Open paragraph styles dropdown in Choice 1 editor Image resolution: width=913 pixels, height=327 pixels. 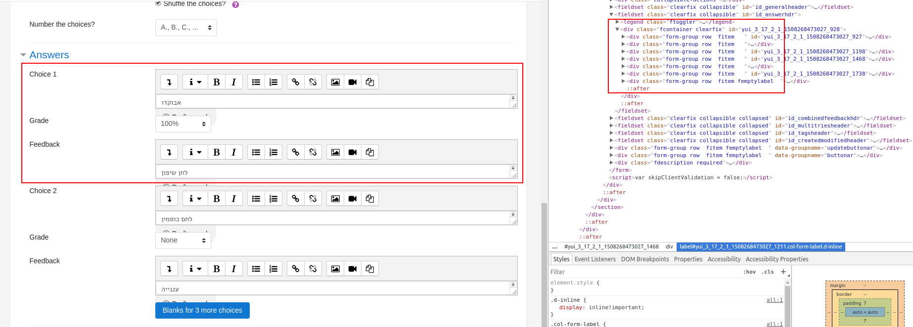pyautogui.click(x=195, y=82)
